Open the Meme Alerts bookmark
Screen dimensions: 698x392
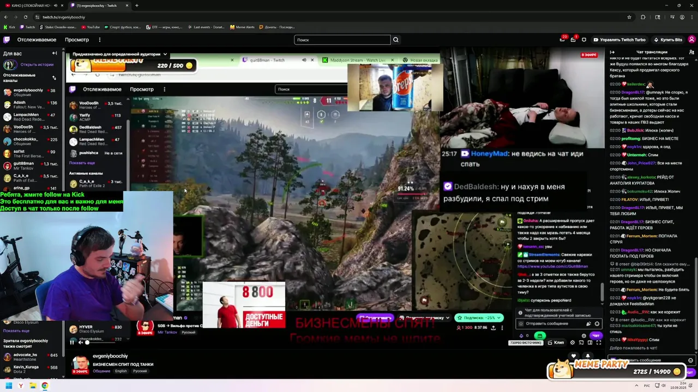[x=242, y=27]
